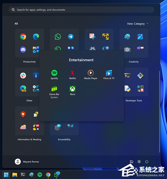Click the All heading
Screen dimensions: 167x179
(x=16, y=24)
